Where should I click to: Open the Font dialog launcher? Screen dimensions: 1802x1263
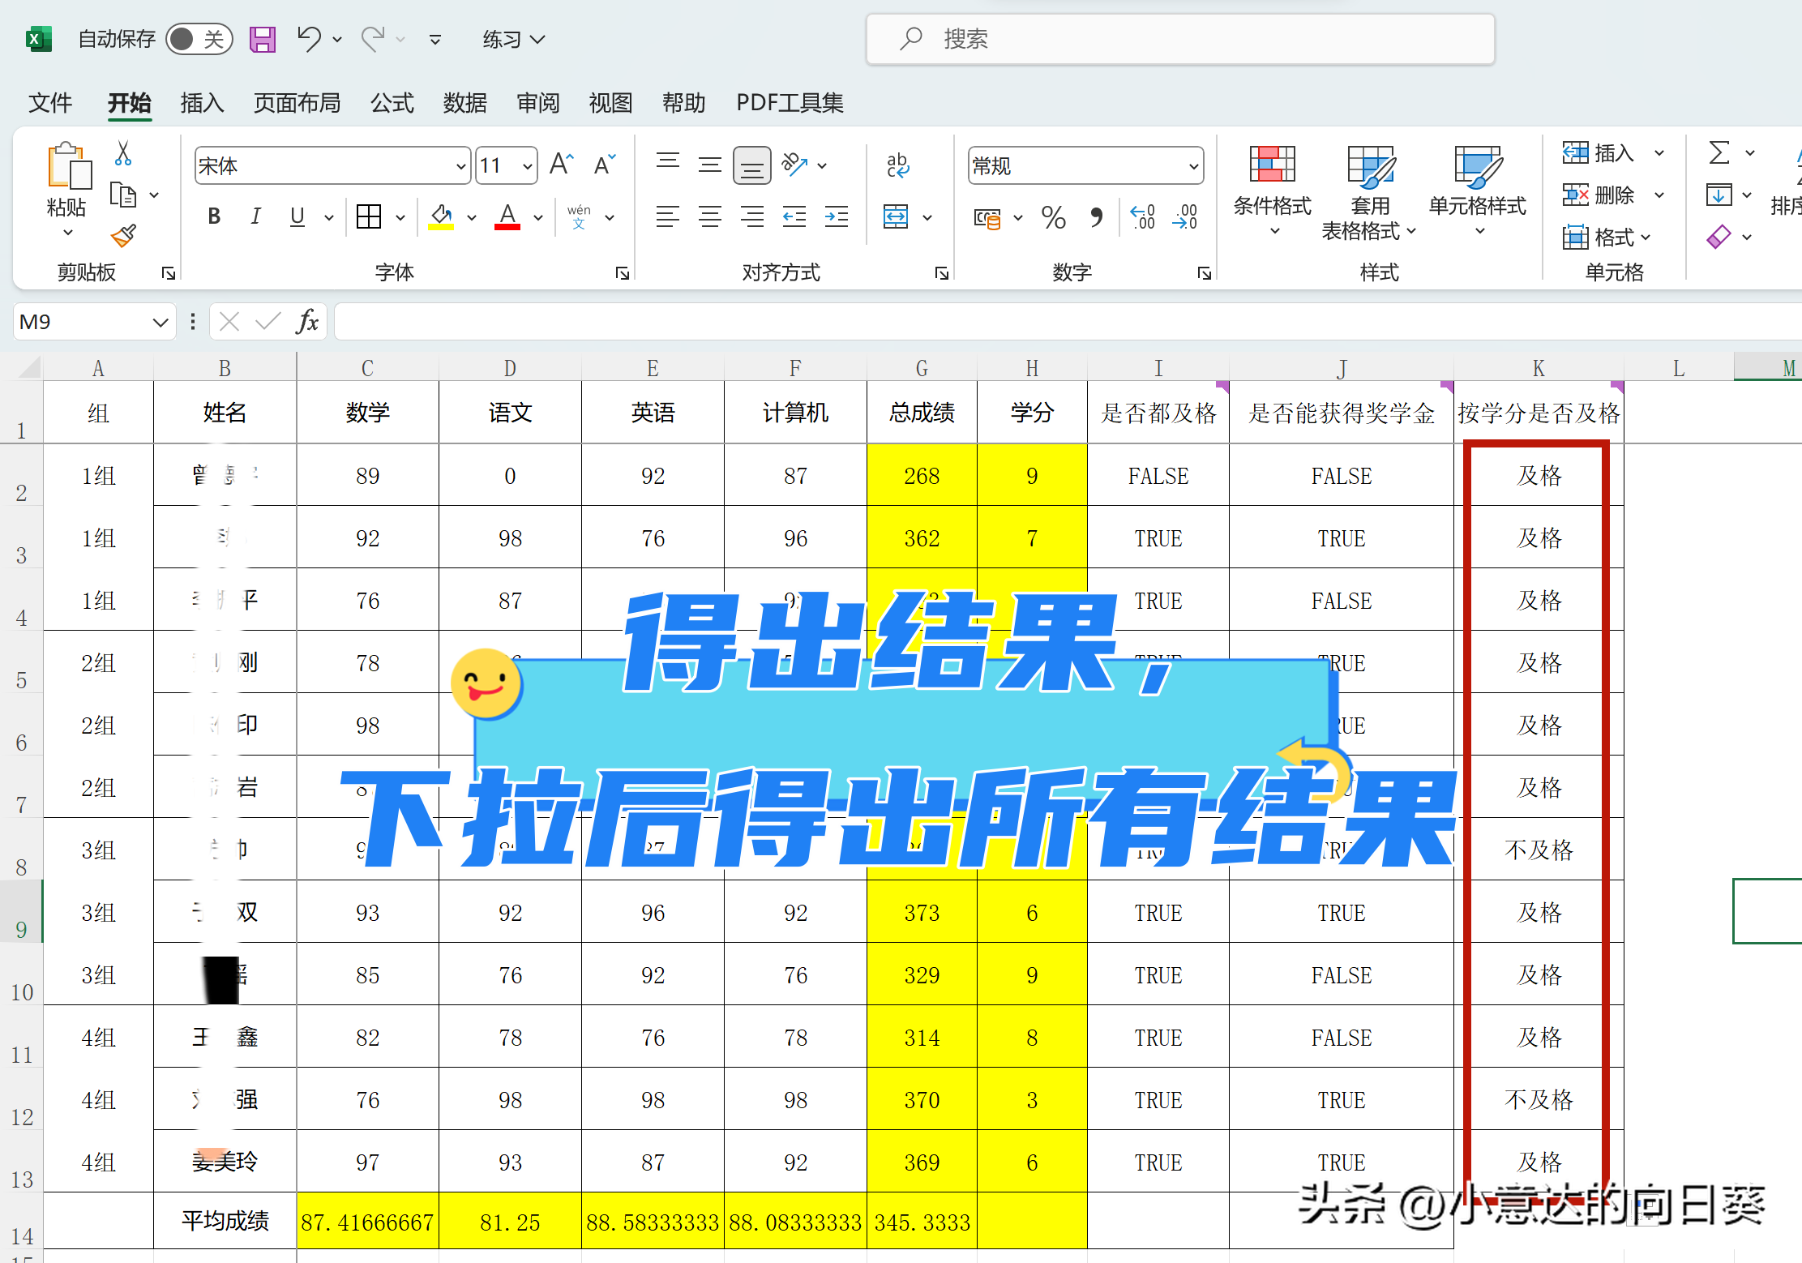[x=622, y=273]
